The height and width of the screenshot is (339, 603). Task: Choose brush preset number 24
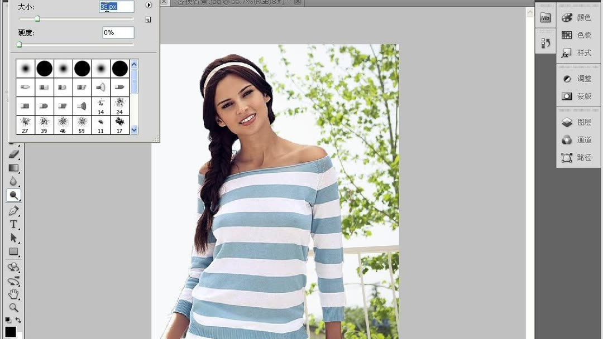coord(118,105)
